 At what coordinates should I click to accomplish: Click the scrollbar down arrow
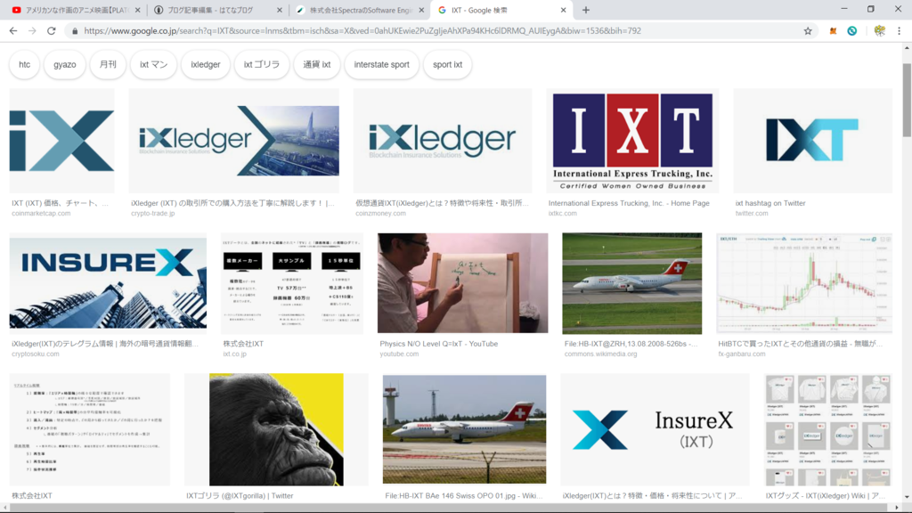(906, 497)
